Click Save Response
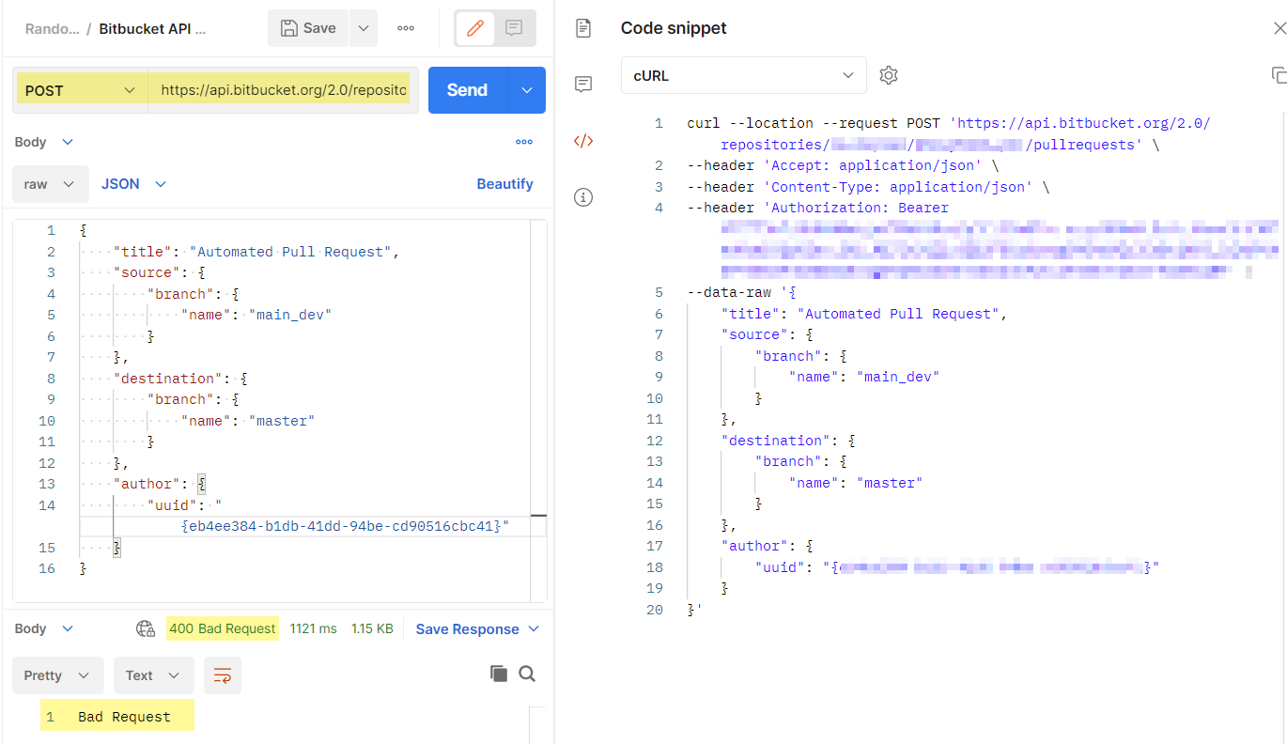The height and width of the screenshot is (744, 1287). 467,629
